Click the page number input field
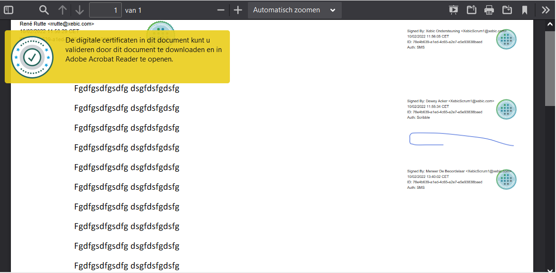The width and height of the screenshot is (556, 273). click(105, 10)
